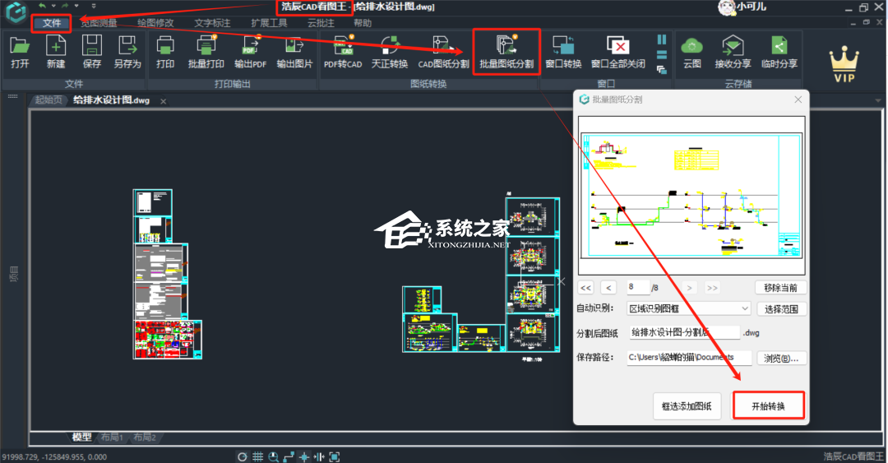The width and height of the screenshot is (888, 463).
Task: Open the 览图测量 ribbon tab
Action: coord(99,23)
